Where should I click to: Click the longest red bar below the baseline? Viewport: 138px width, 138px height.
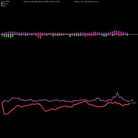[x=40, y=36]
